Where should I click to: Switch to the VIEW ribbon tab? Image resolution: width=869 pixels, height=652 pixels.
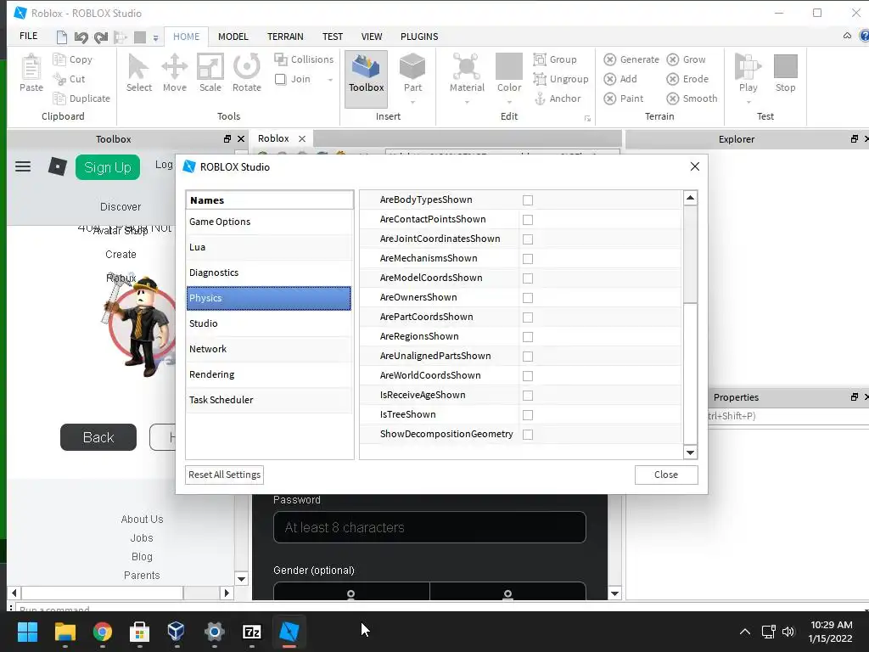coord(372,37)
